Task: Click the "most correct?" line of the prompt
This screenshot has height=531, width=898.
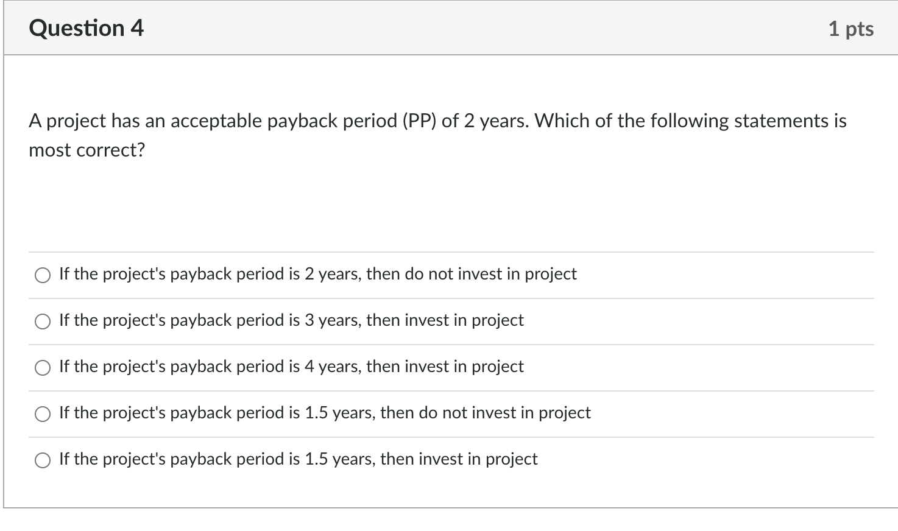Action: (87, 150)
